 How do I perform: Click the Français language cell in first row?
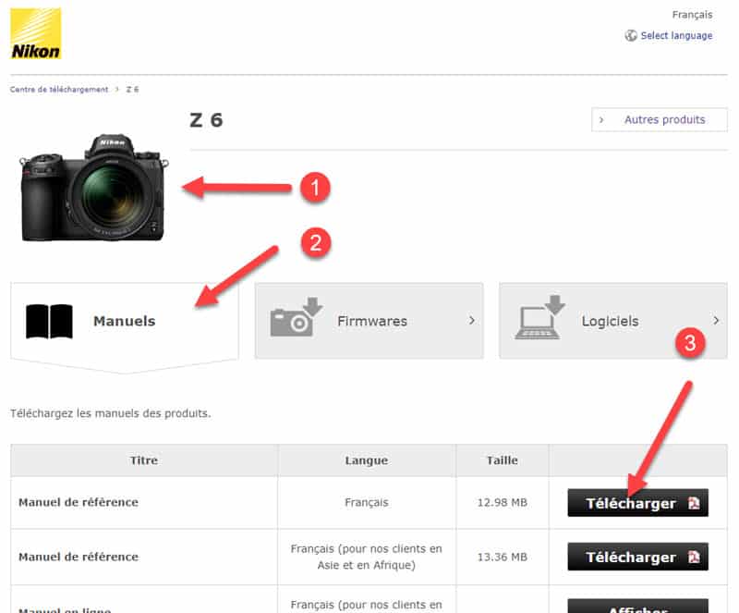pyautogui.click(x=367, y=503)
